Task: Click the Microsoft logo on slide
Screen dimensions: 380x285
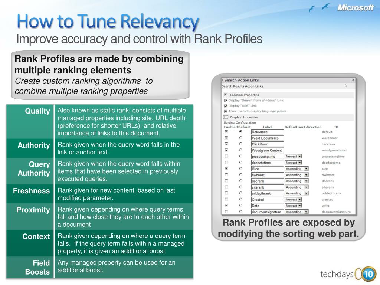Action: (355, 8)
